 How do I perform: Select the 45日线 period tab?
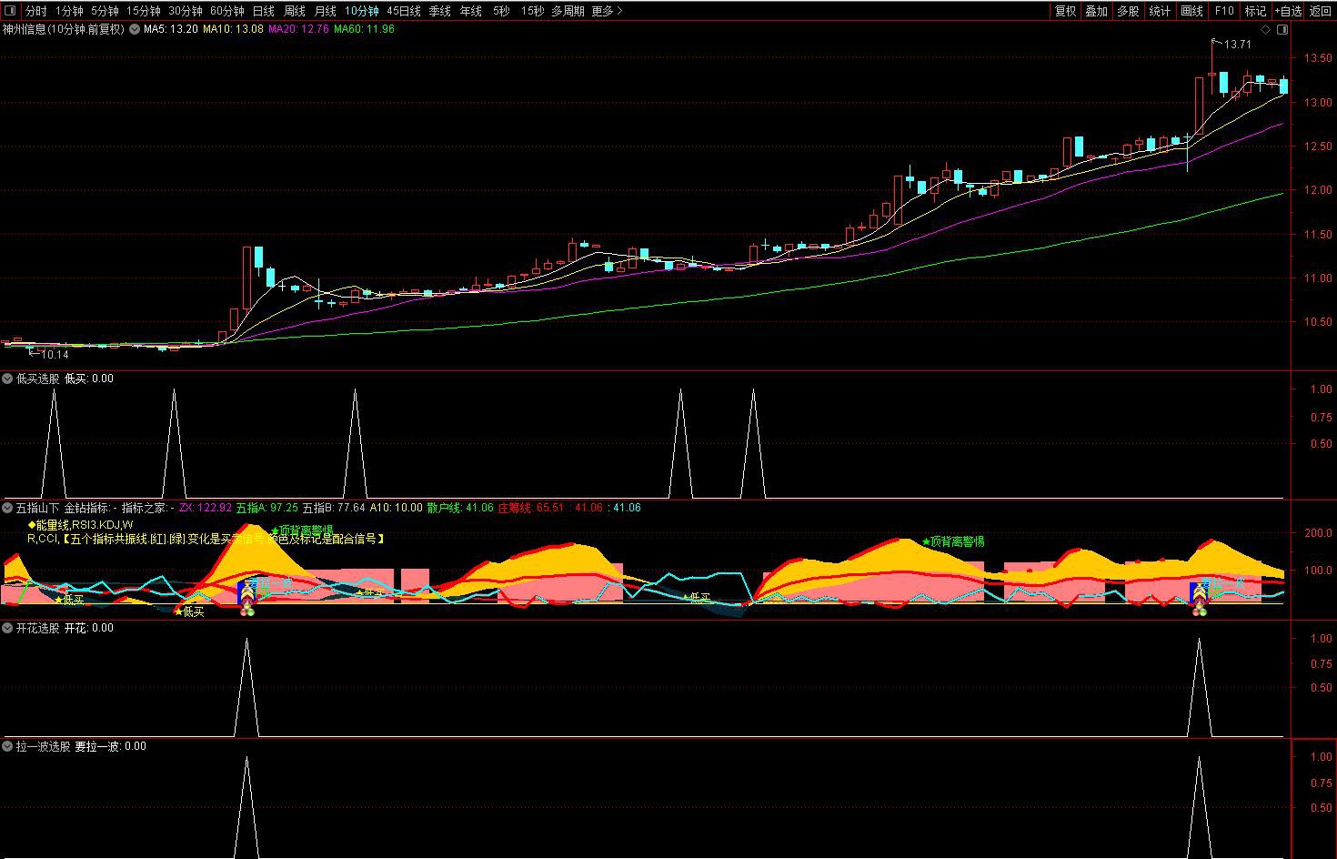pos(404,11)
